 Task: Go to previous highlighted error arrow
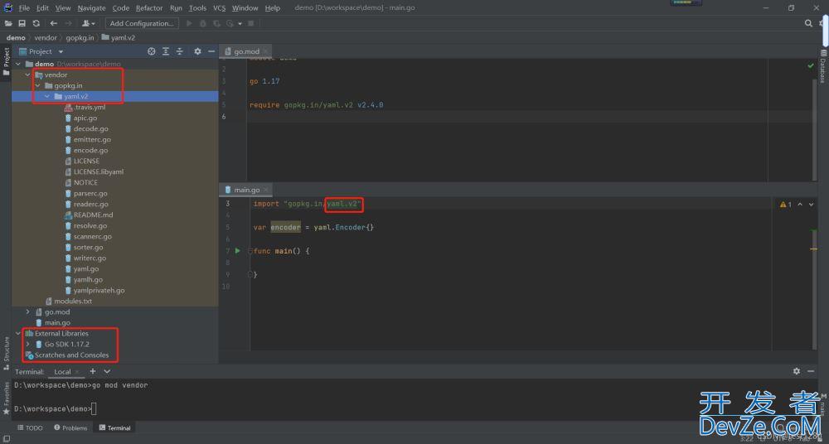800,204
